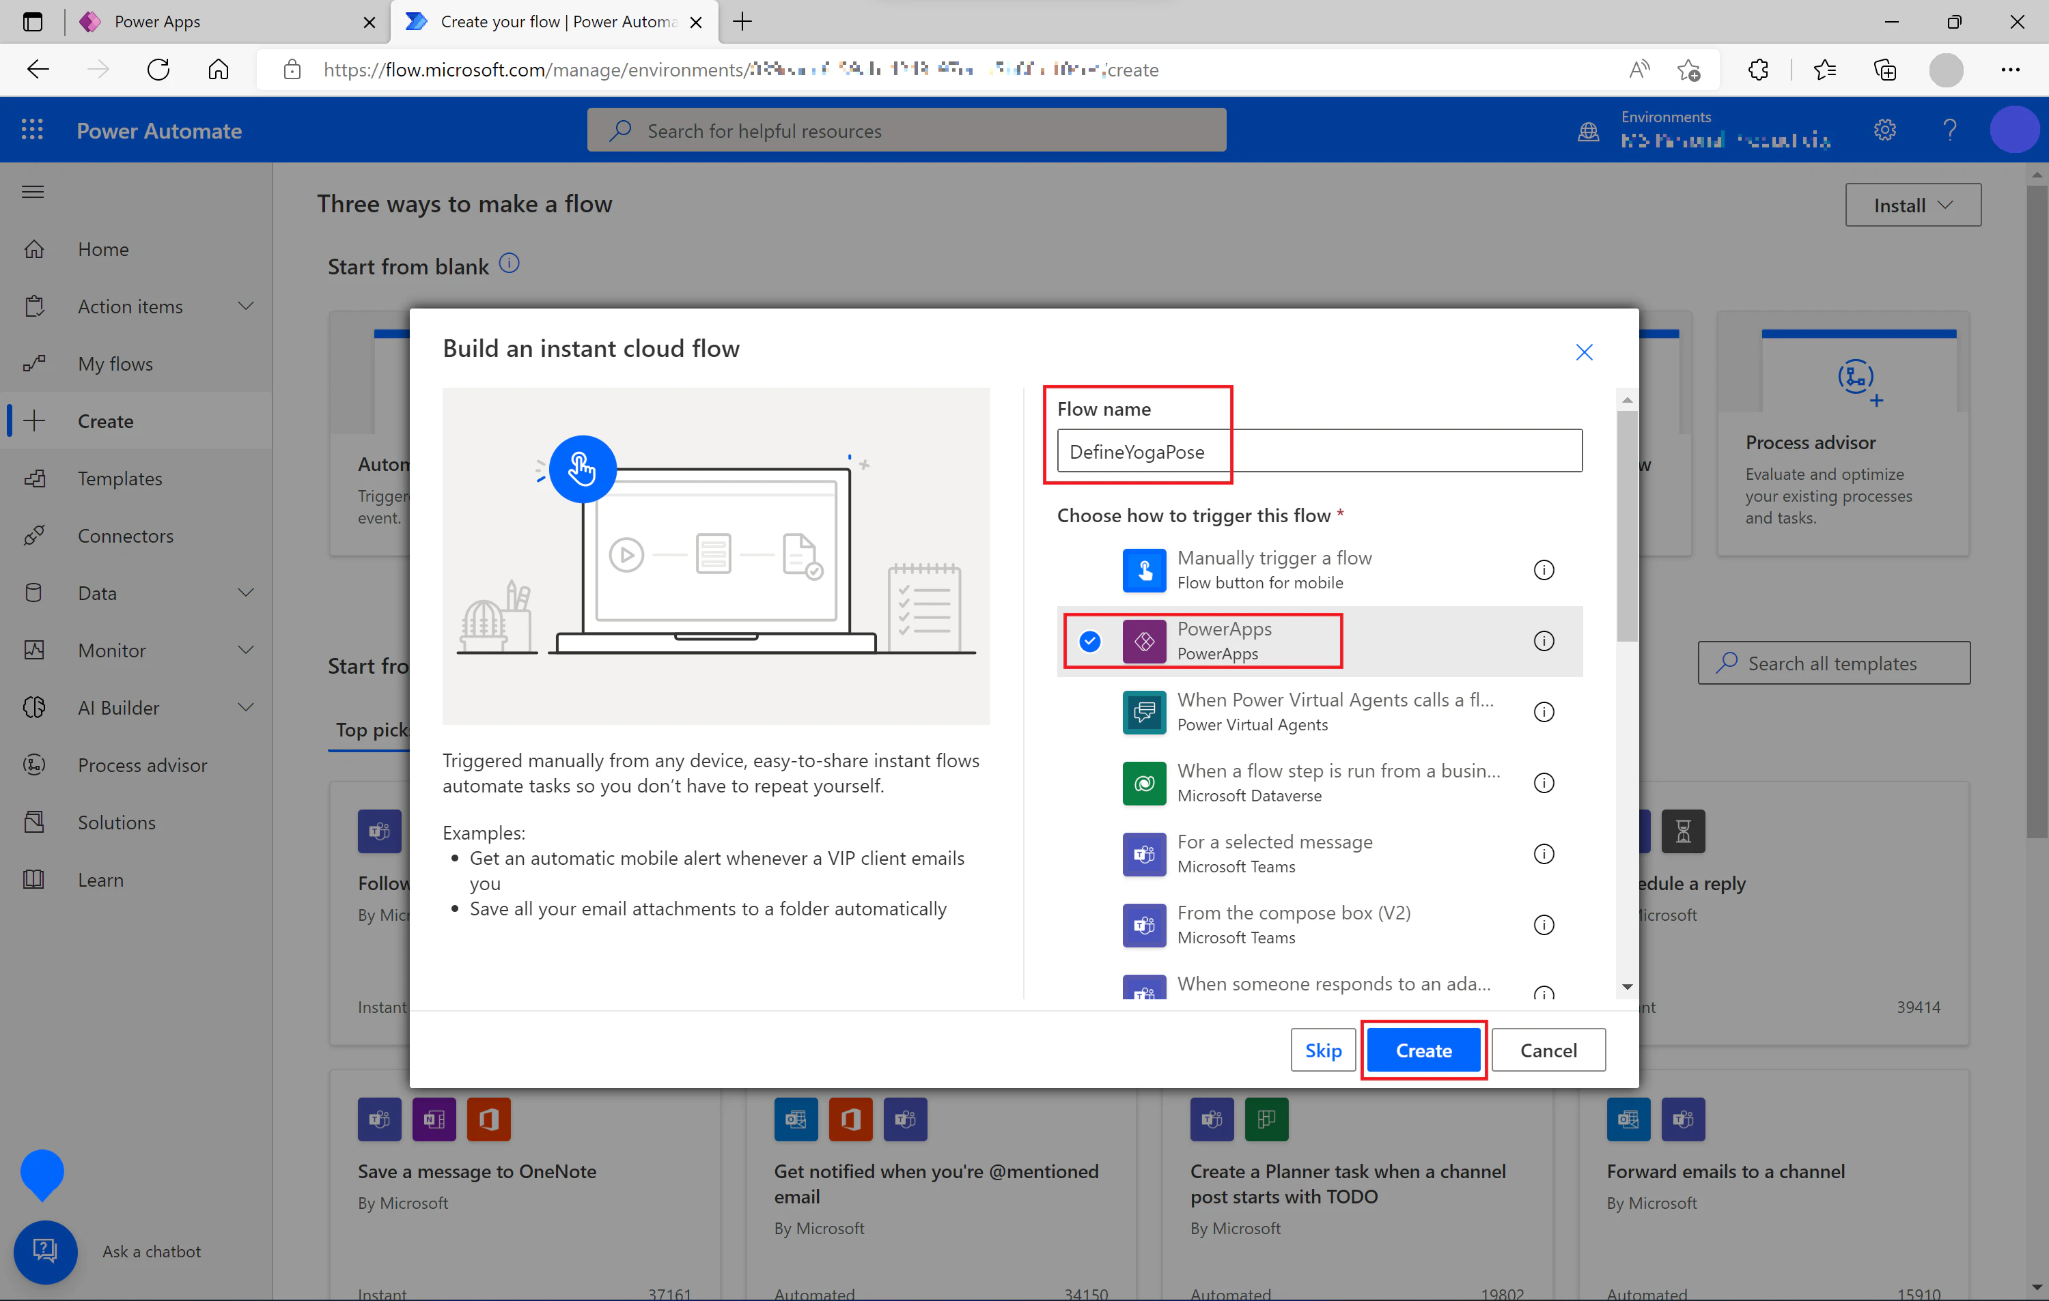
Task: Expand Monitor section chevron
Action: click(246, 650)
